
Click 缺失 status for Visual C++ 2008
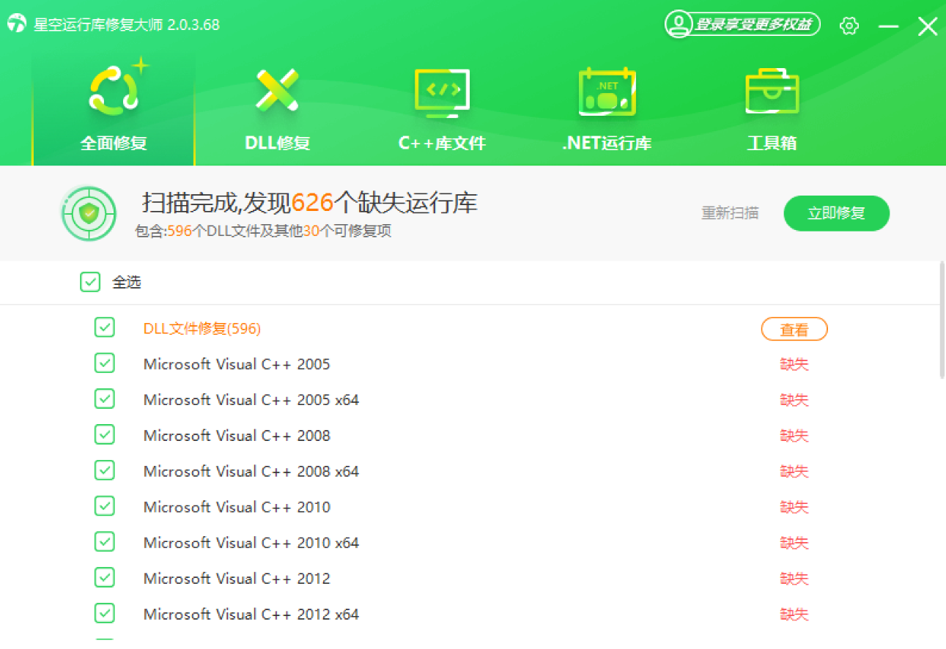point(794,436)
